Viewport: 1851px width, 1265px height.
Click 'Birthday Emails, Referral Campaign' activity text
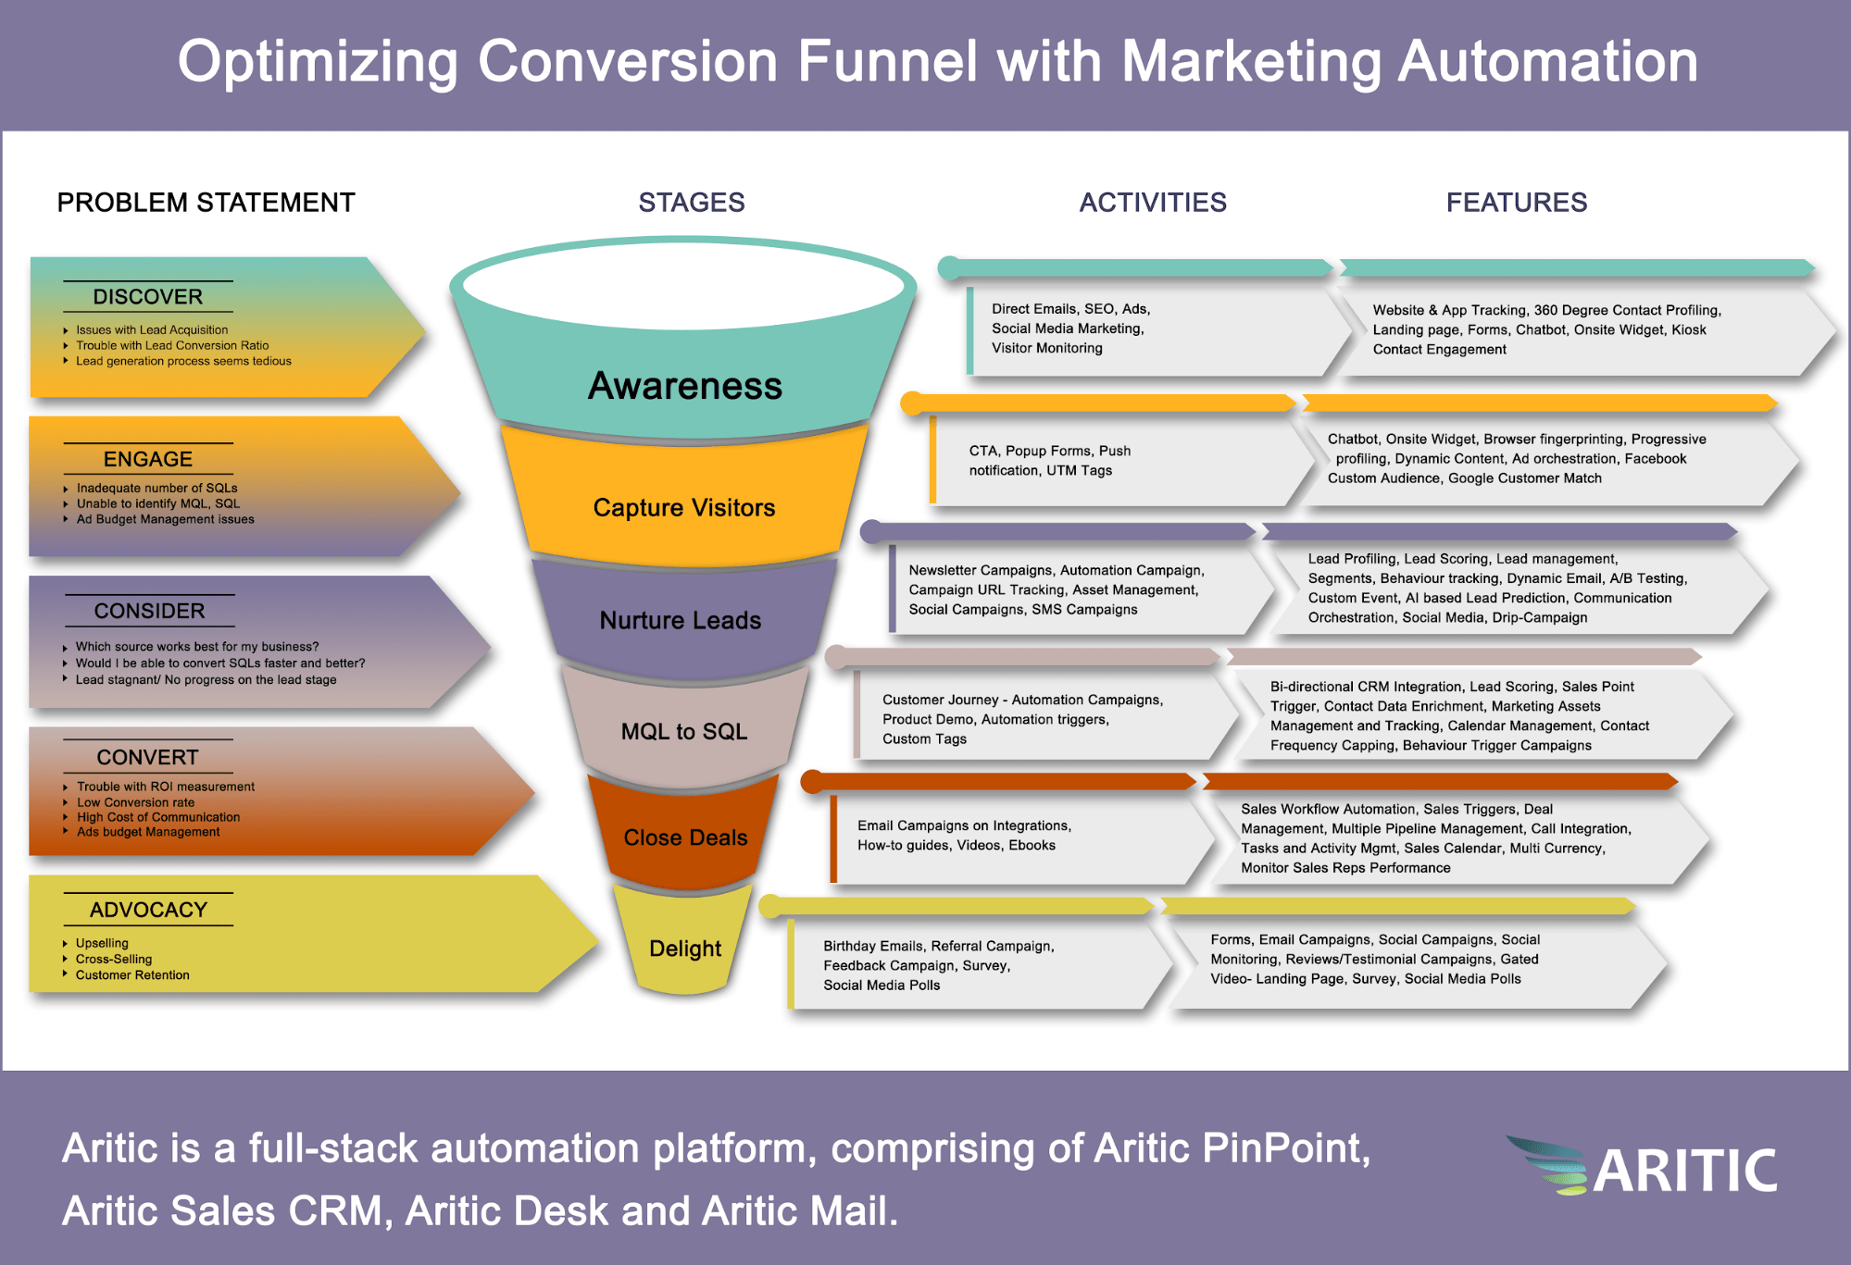click(x=939, y=946)
